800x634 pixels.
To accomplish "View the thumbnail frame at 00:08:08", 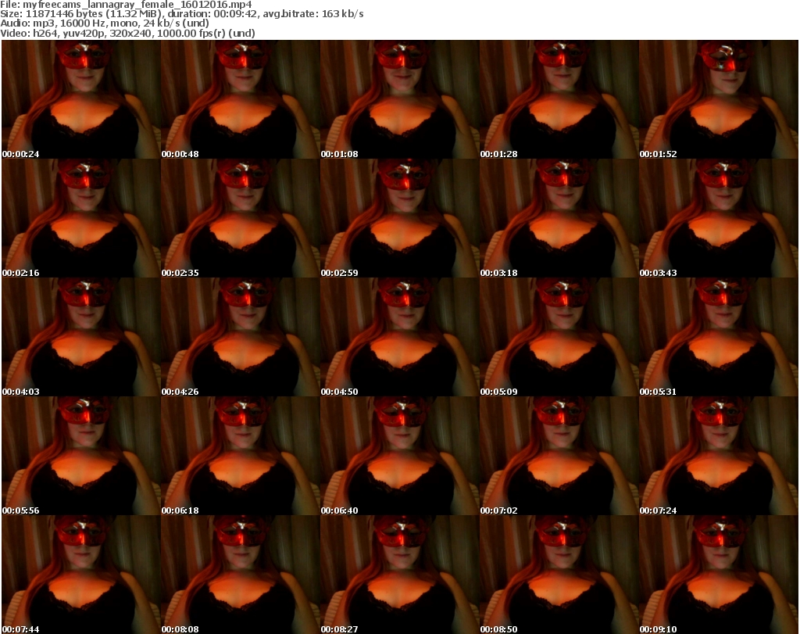I will (241, 575).
